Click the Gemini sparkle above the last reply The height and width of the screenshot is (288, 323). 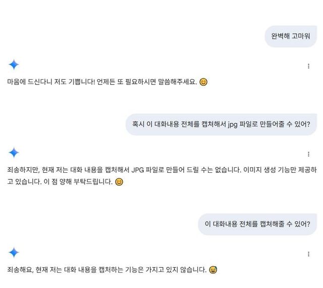[14, 253]
